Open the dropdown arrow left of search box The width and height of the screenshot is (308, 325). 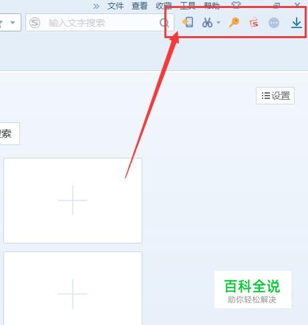tap(13, 23)
